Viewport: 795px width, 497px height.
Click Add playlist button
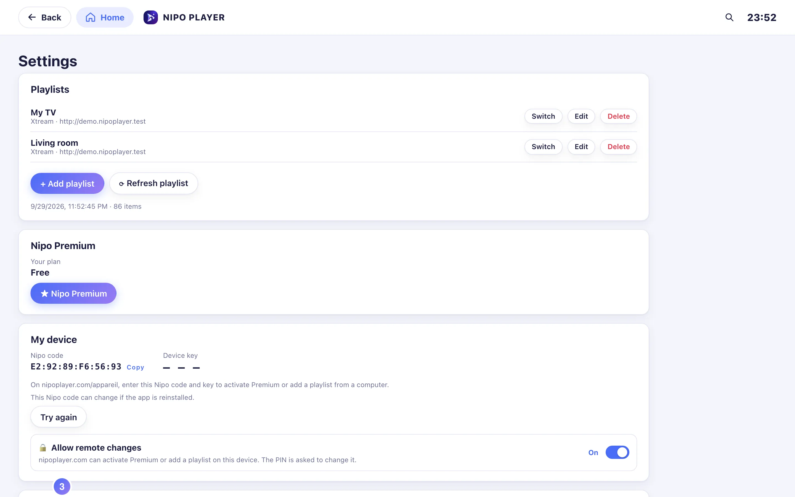pyautogui.click(x=67, y=183)
